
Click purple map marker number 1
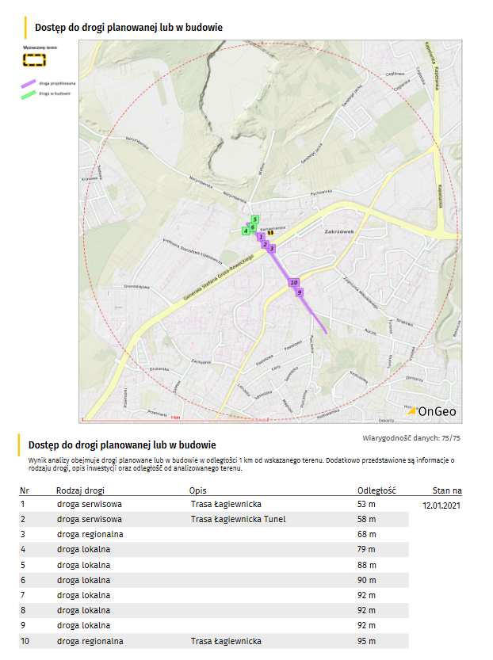tap(261, 237)
